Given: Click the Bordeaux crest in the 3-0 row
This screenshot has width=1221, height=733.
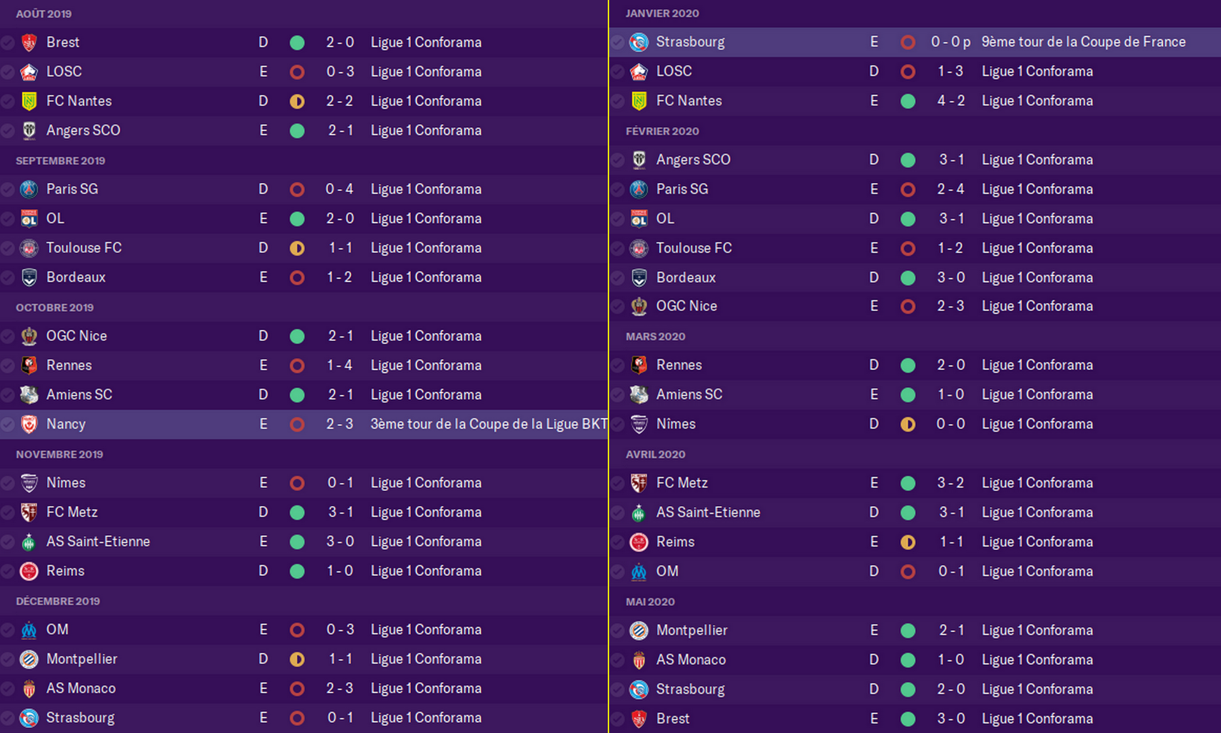Looking at the screenshot, I should pos(638,278).
